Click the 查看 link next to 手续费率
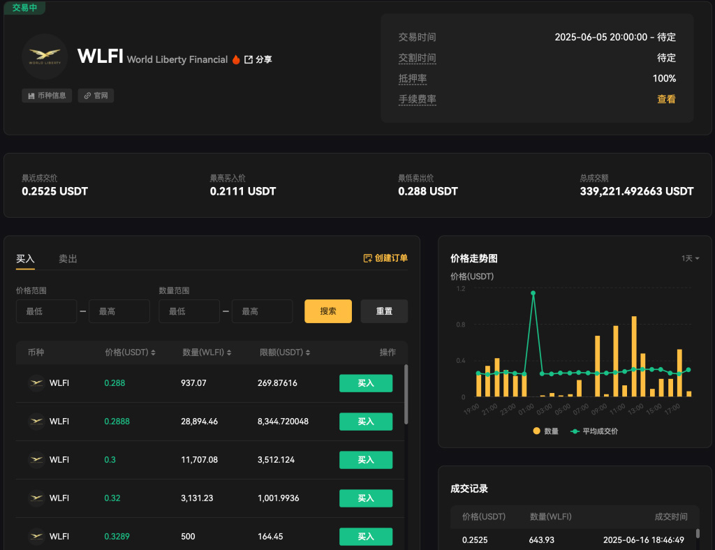 point(667,99)
